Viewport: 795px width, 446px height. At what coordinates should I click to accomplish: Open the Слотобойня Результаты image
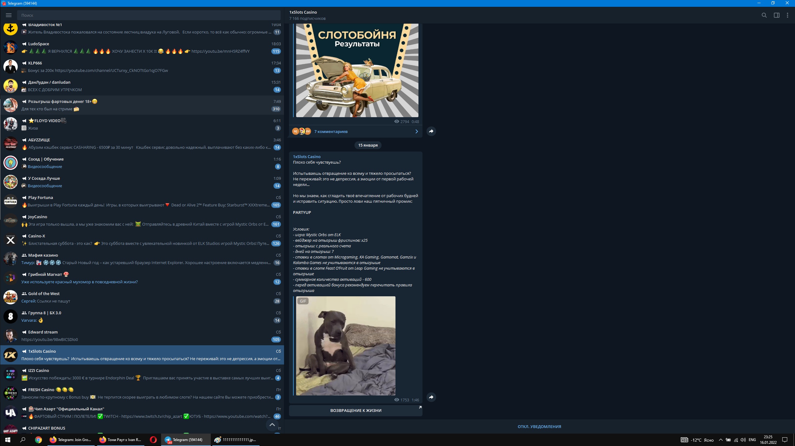pos(357,70)
